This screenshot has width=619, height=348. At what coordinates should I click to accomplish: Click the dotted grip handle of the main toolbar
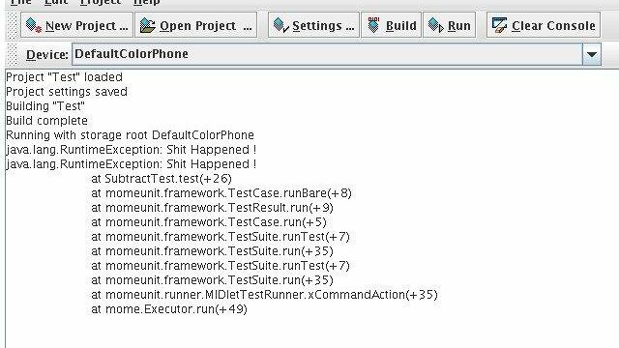pos(13,24)
